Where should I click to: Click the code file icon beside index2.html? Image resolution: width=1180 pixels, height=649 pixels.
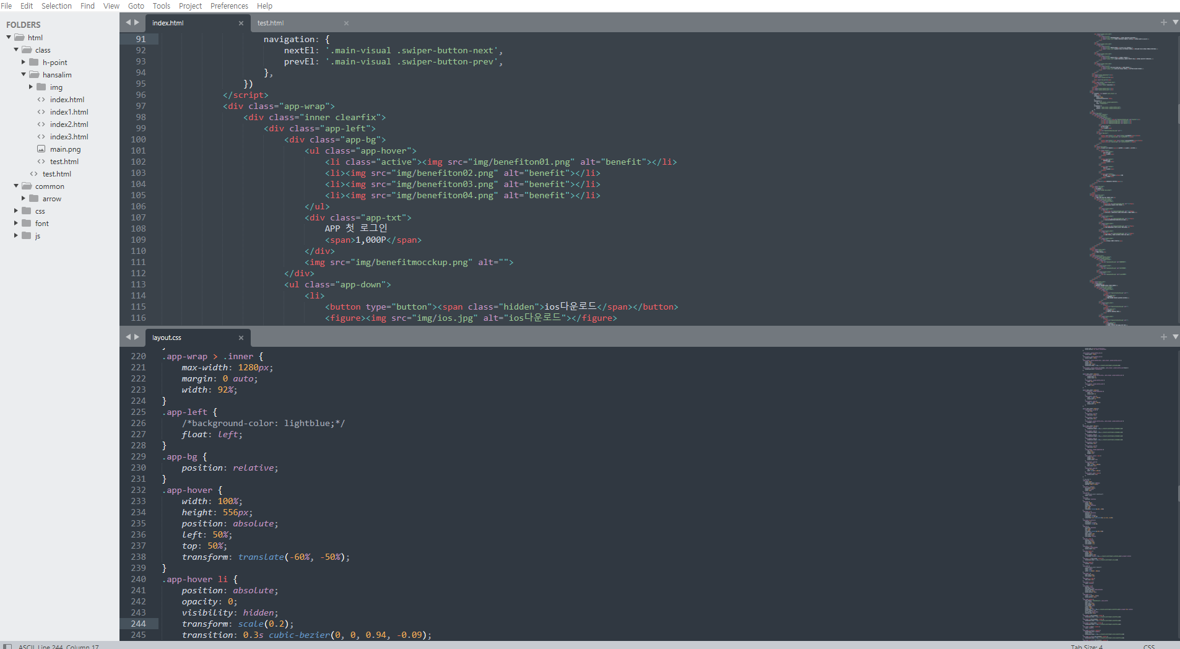(41, 124)
